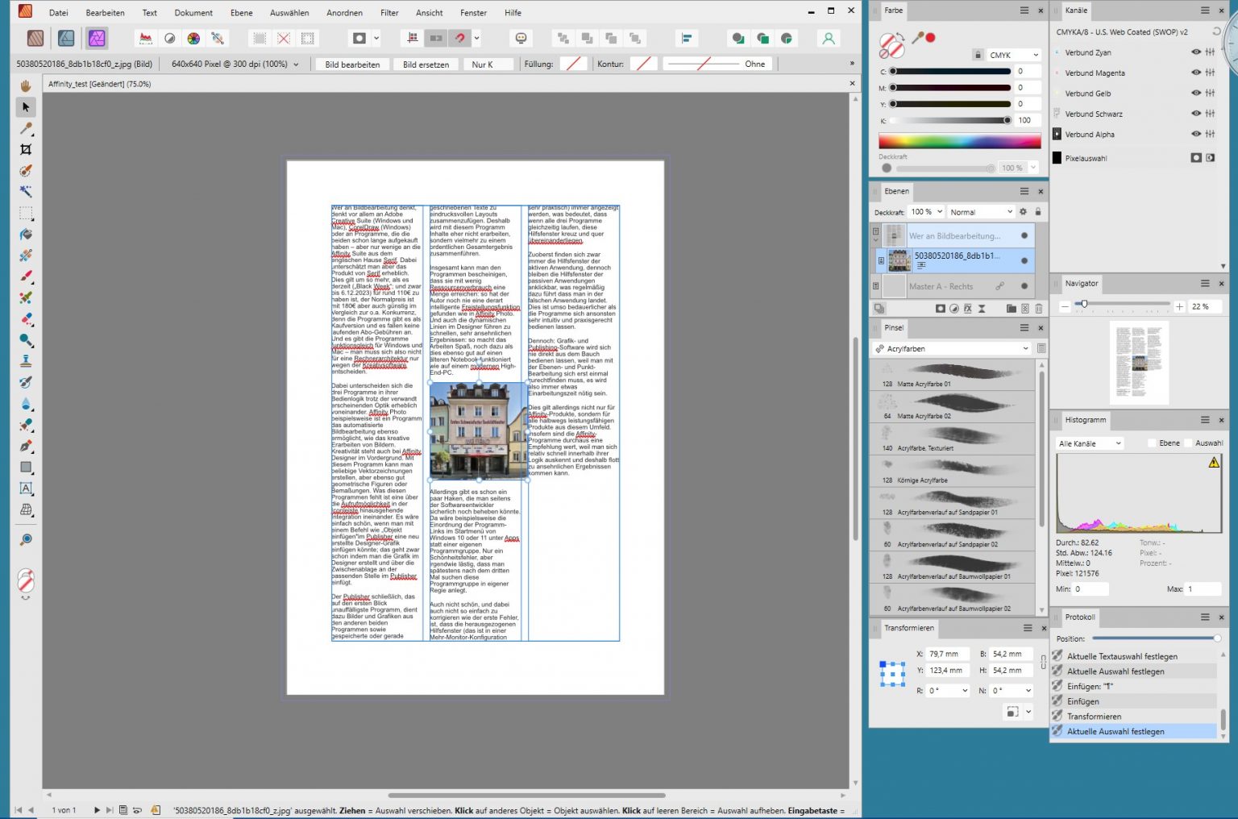Select the Crop tool in the toolbox
1238x819 pixels.
26,149
